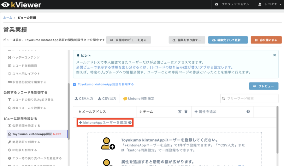The height and width of the screenshot is (166, 284).
Task: Click the 営業実績 view title
Action: tap(15, 30)
